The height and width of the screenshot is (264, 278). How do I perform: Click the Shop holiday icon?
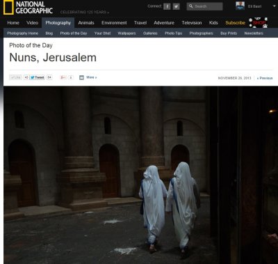tap(258, 22)
